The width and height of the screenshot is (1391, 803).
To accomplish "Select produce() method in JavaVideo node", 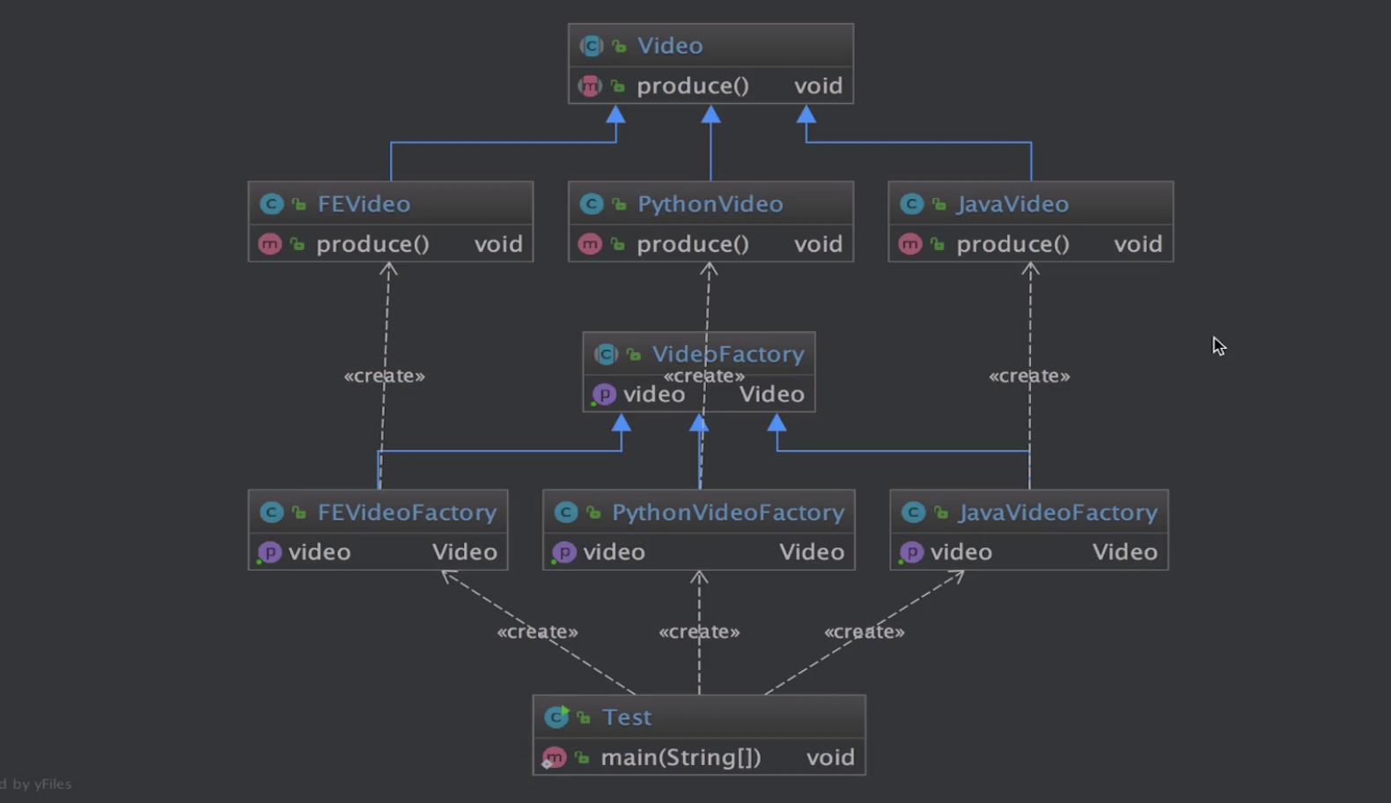I will click(x=1012, y=244).
